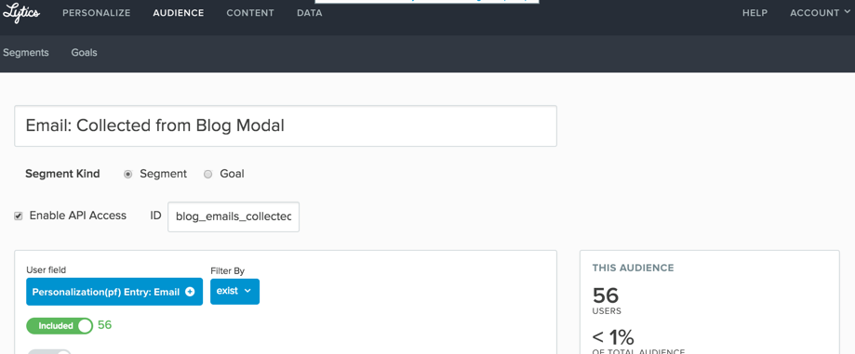Select the Segment radio button

[x=128, y=175]
